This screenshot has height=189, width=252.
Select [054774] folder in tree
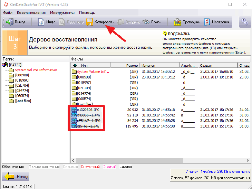click(x=22, y=91)
